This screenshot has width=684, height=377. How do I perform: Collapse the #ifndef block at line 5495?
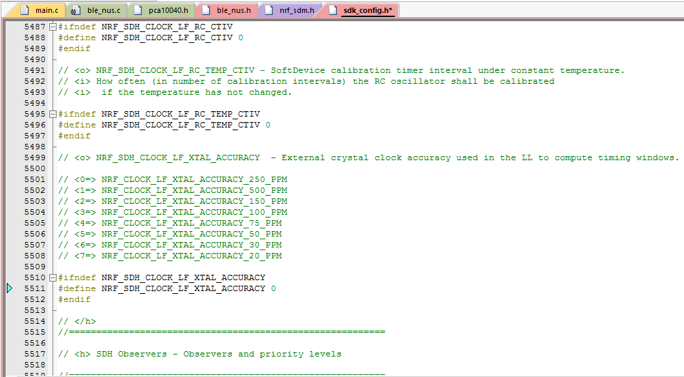[x=53, y=114]
